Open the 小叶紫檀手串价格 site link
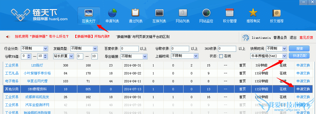316x114 pixels. coord(37,73)
